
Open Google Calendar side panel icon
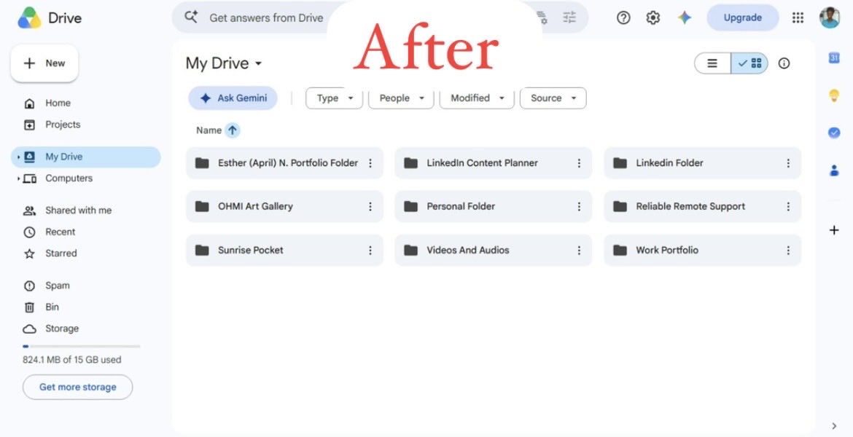(x=834, y=58)
